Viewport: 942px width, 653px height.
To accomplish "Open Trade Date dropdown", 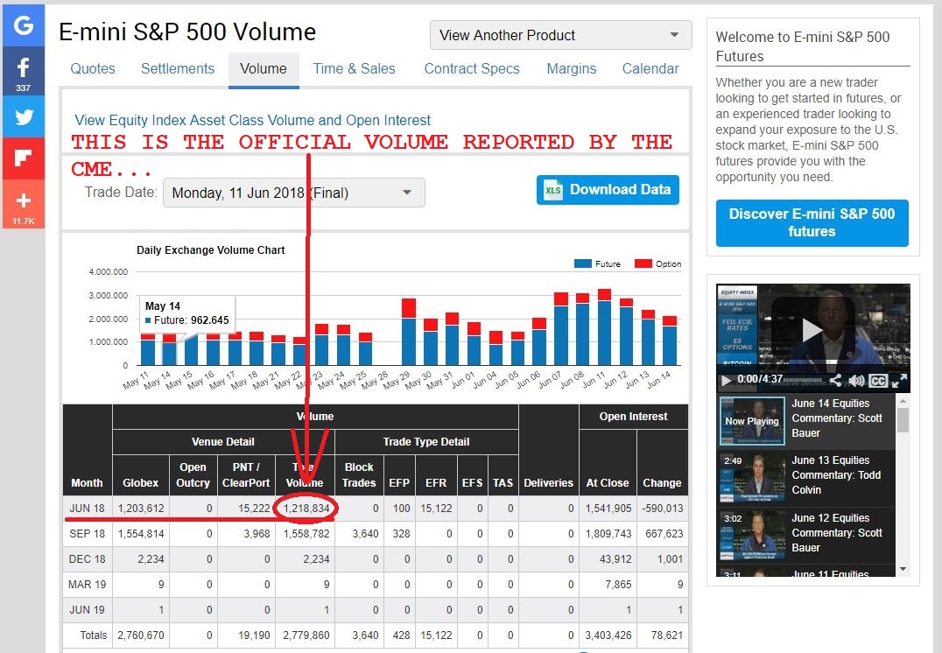I will click(294, 193).
